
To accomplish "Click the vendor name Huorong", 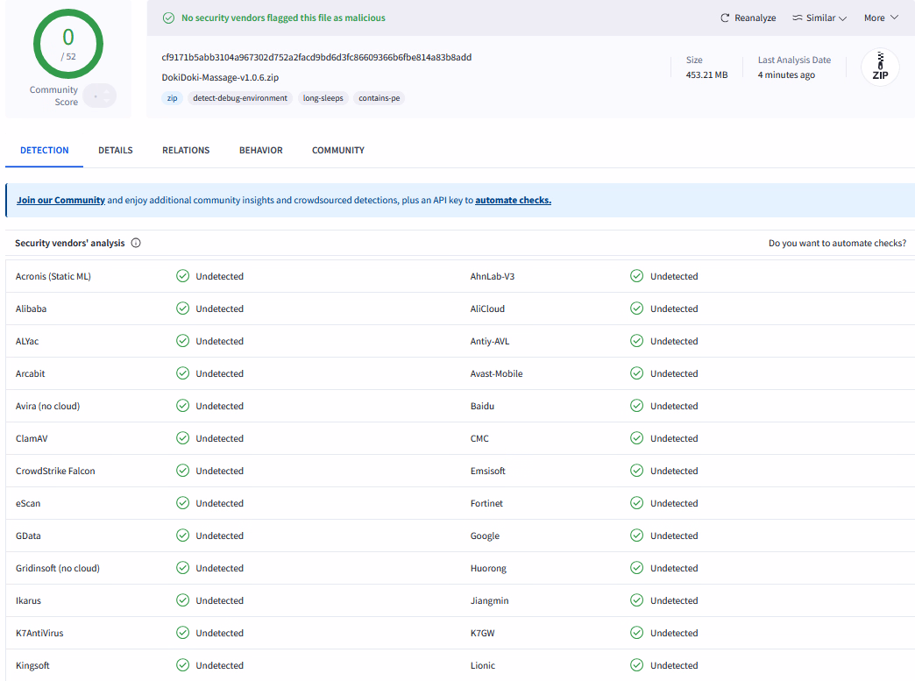I will coord(488,568).
